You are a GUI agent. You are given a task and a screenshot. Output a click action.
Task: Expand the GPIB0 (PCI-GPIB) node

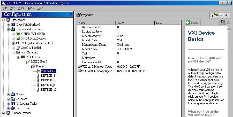[13, 34]
